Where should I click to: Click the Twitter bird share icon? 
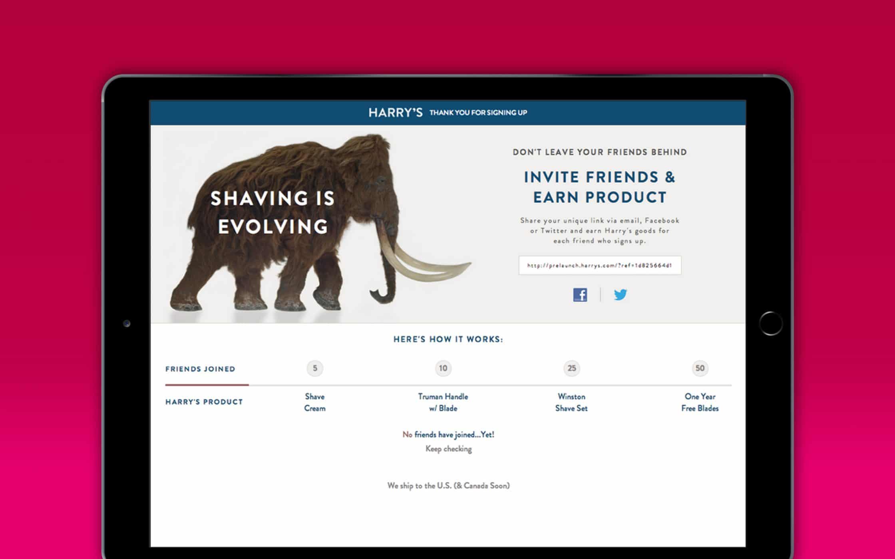point(620,295)
